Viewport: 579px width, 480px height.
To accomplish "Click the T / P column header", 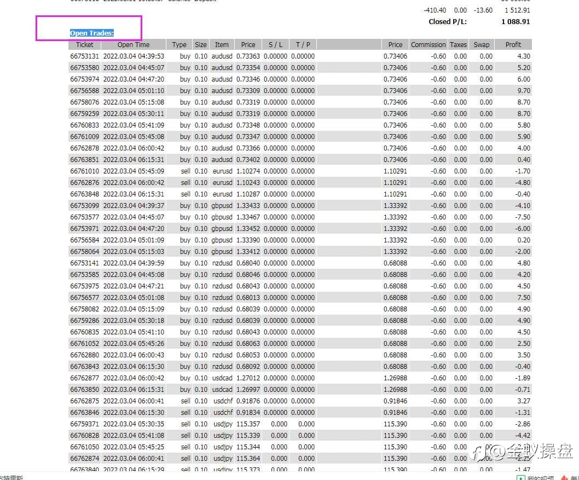I will coord(303,45).
